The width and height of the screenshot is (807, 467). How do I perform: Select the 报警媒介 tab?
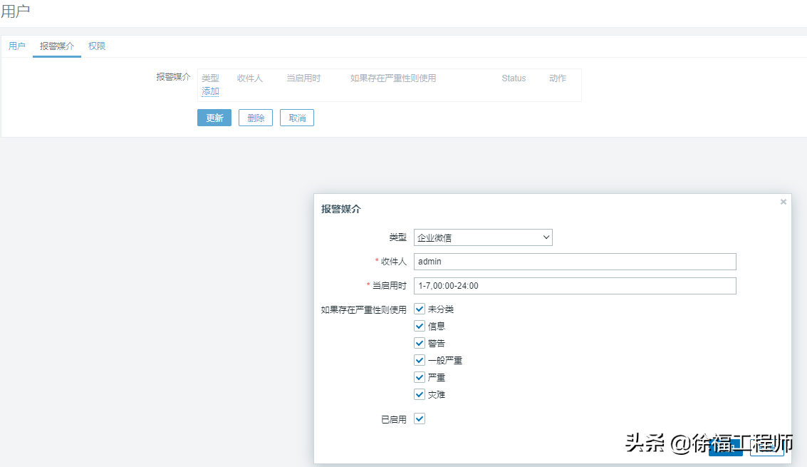click(57, 46)
